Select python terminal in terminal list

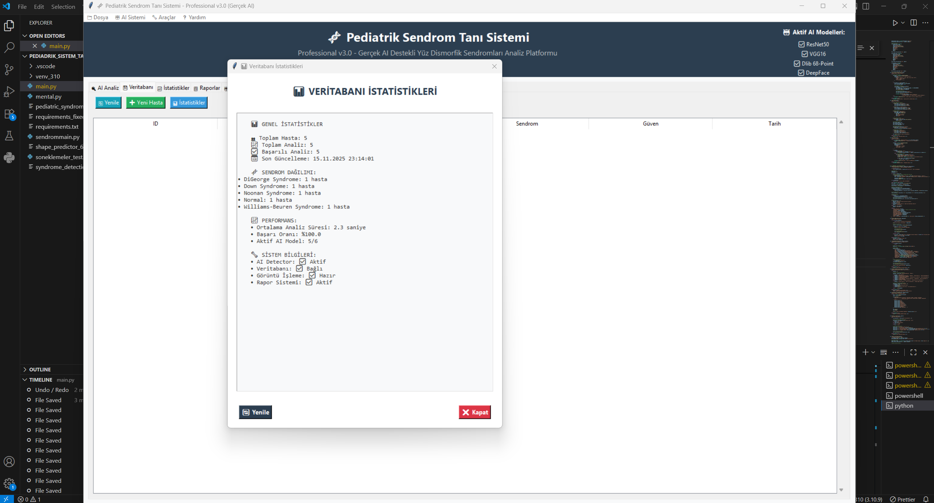click(x=904, y=405)
